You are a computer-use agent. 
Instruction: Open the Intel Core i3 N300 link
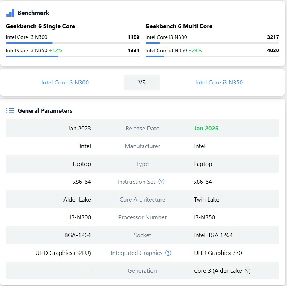[x=65, y=82]
